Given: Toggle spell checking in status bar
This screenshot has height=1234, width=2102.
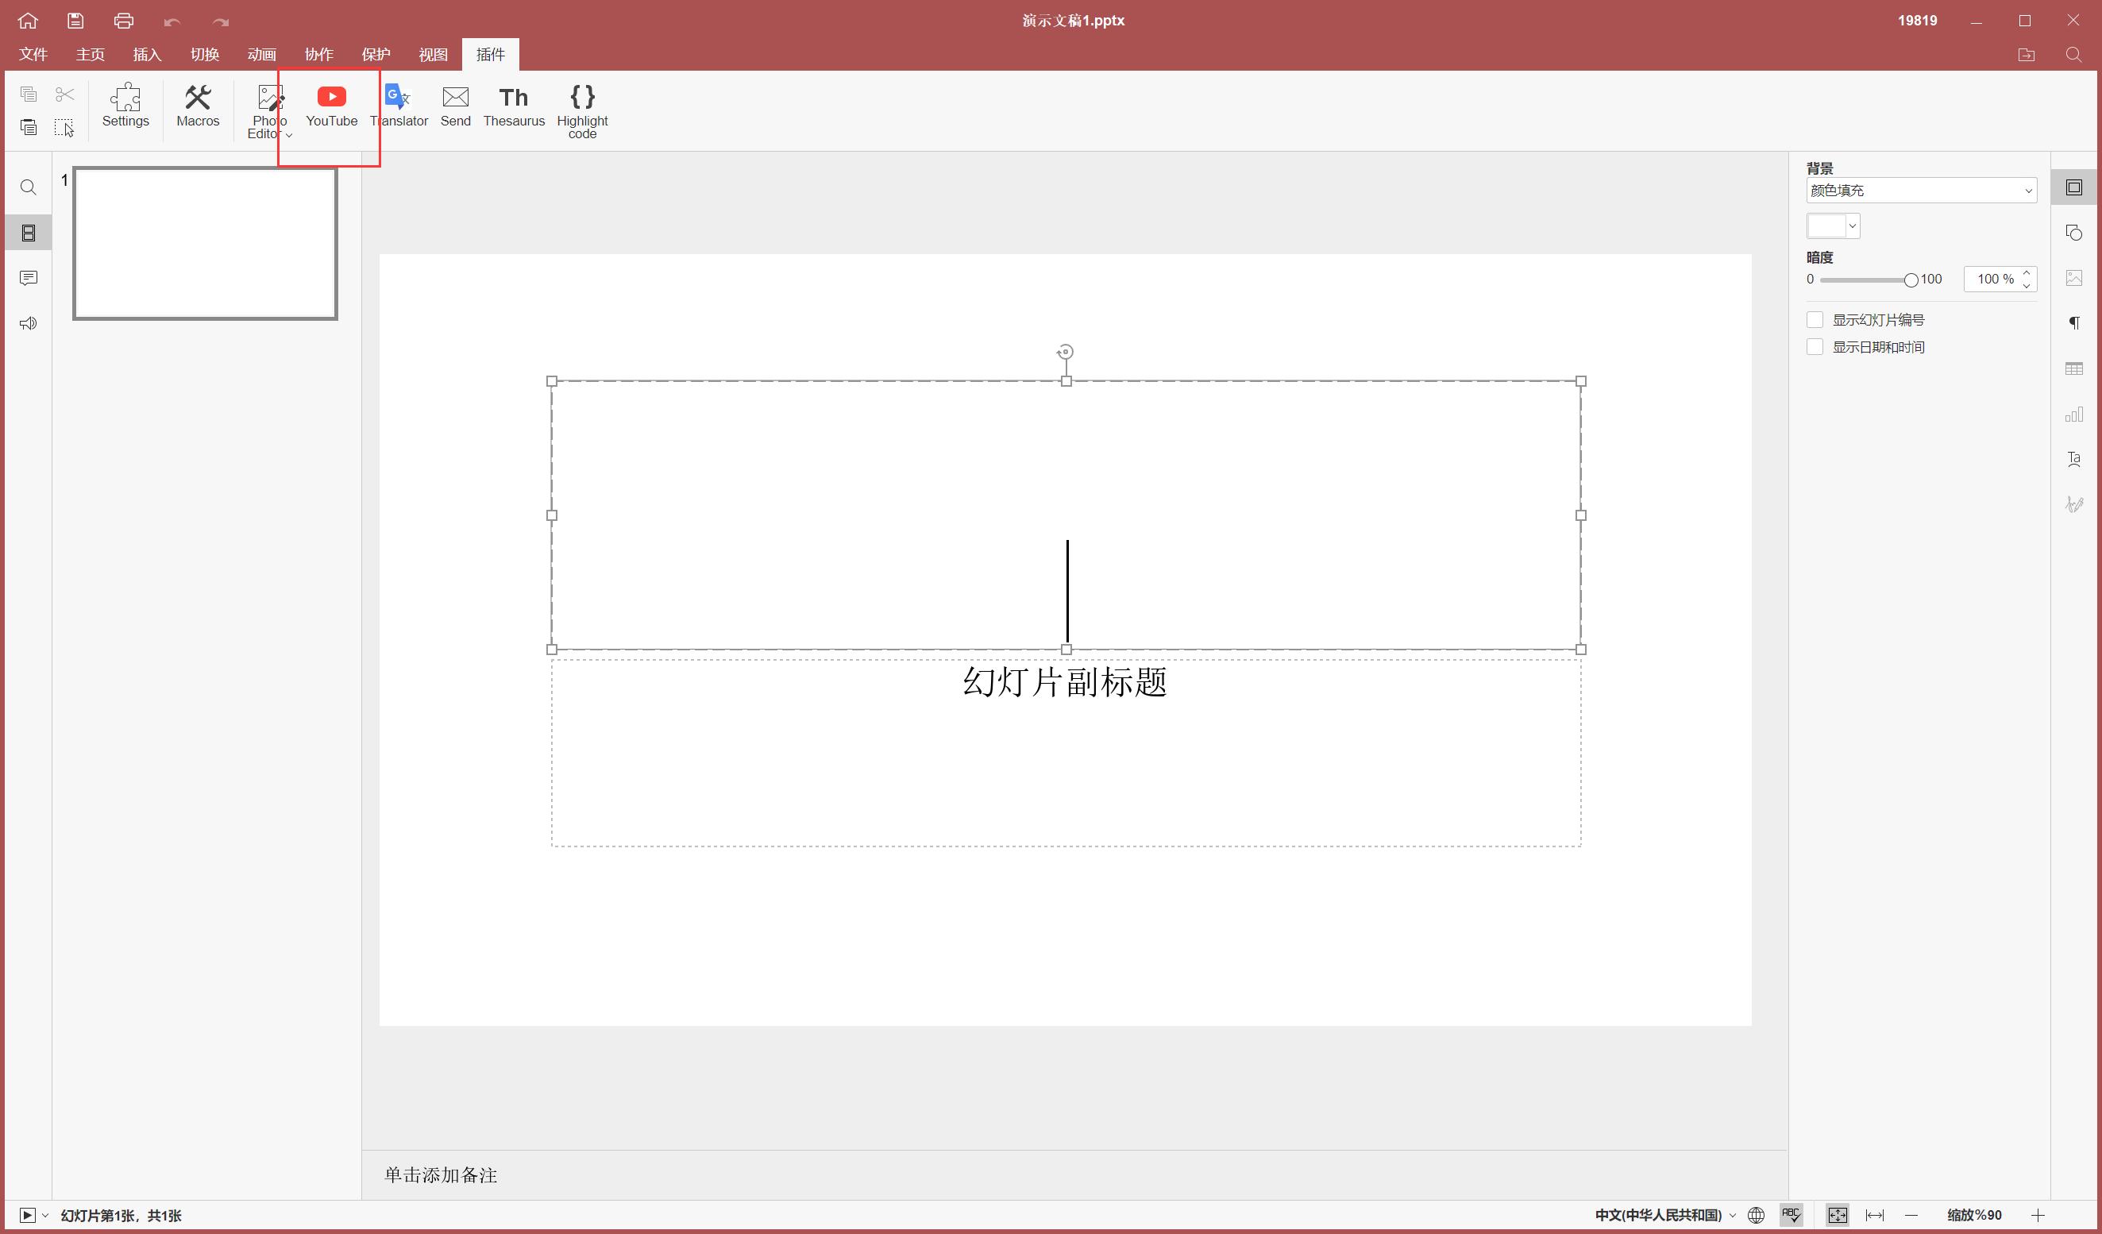Looking at the screenshot, I should tap(1792, 1215).
